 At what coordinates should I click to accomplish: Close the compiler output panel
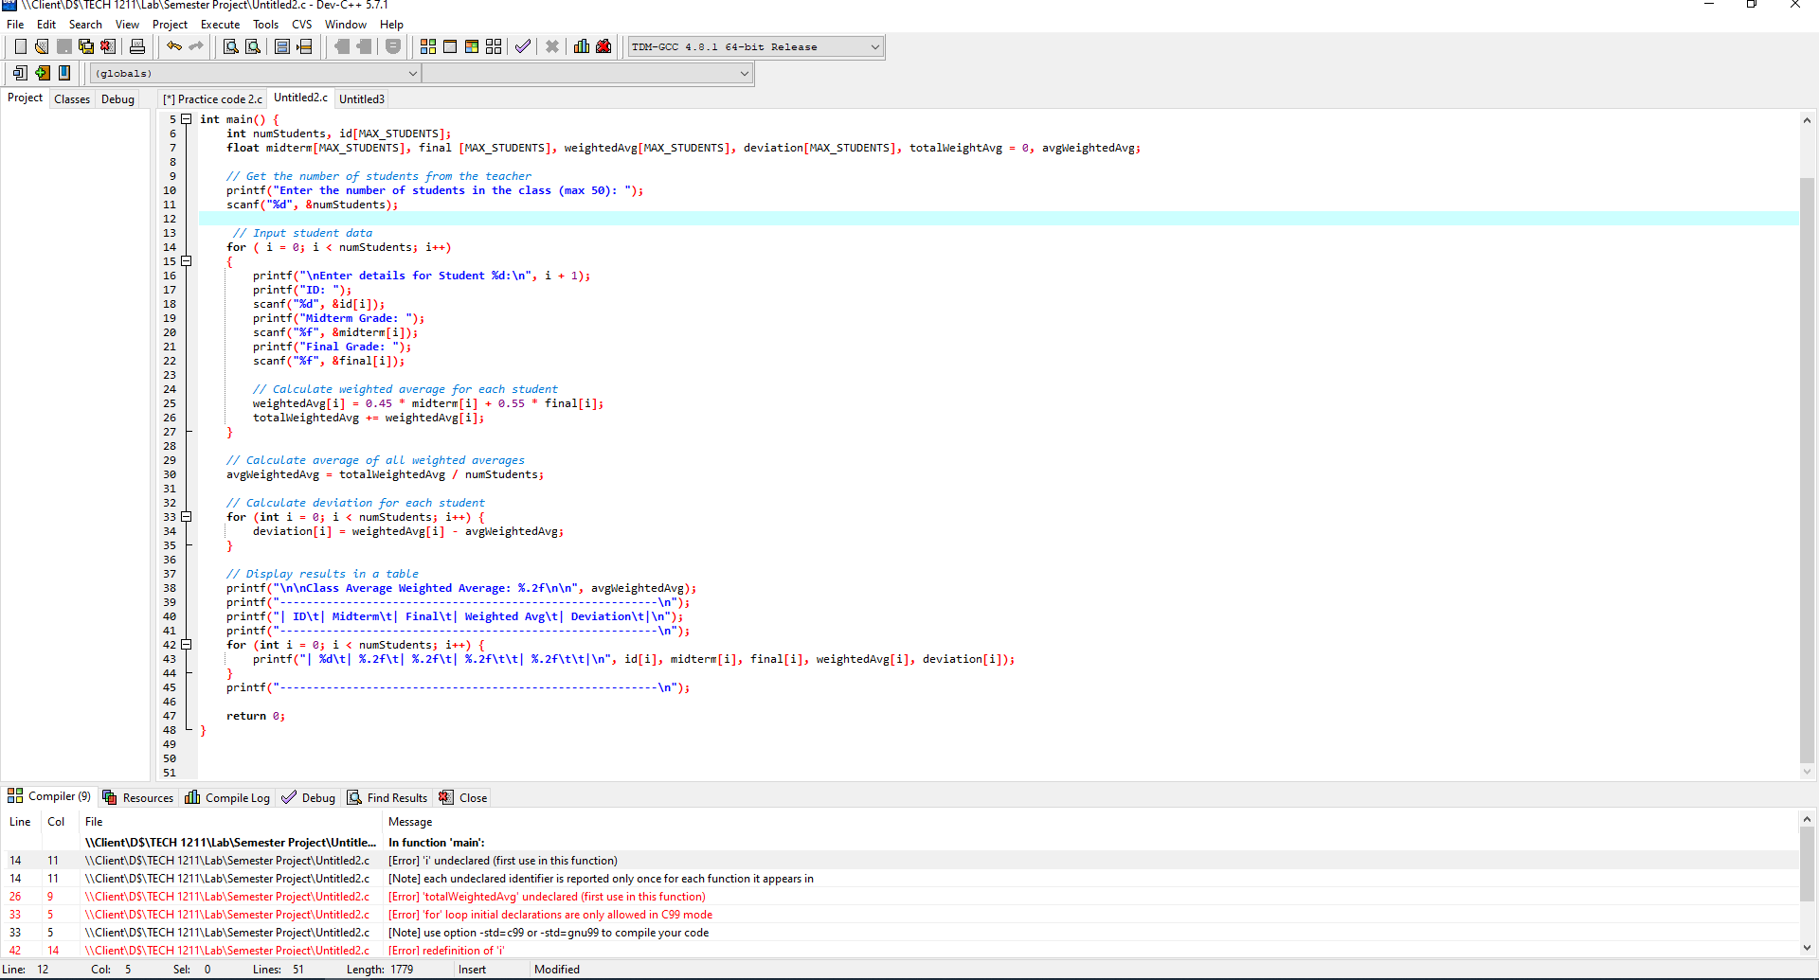coord(462,796)
